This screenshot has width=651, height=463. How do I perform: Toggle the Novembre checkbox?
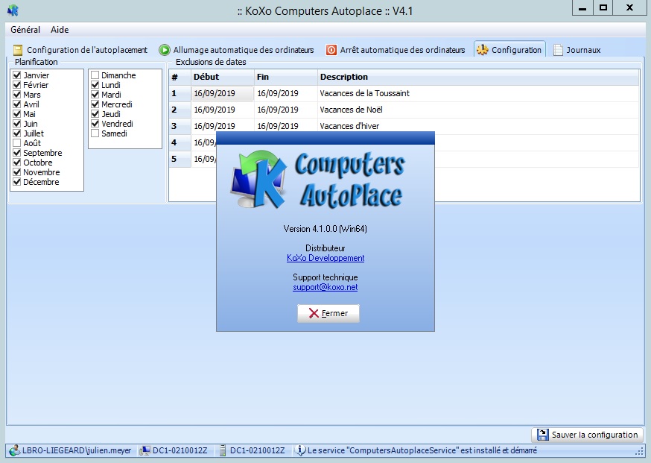[x=17, y=172]
